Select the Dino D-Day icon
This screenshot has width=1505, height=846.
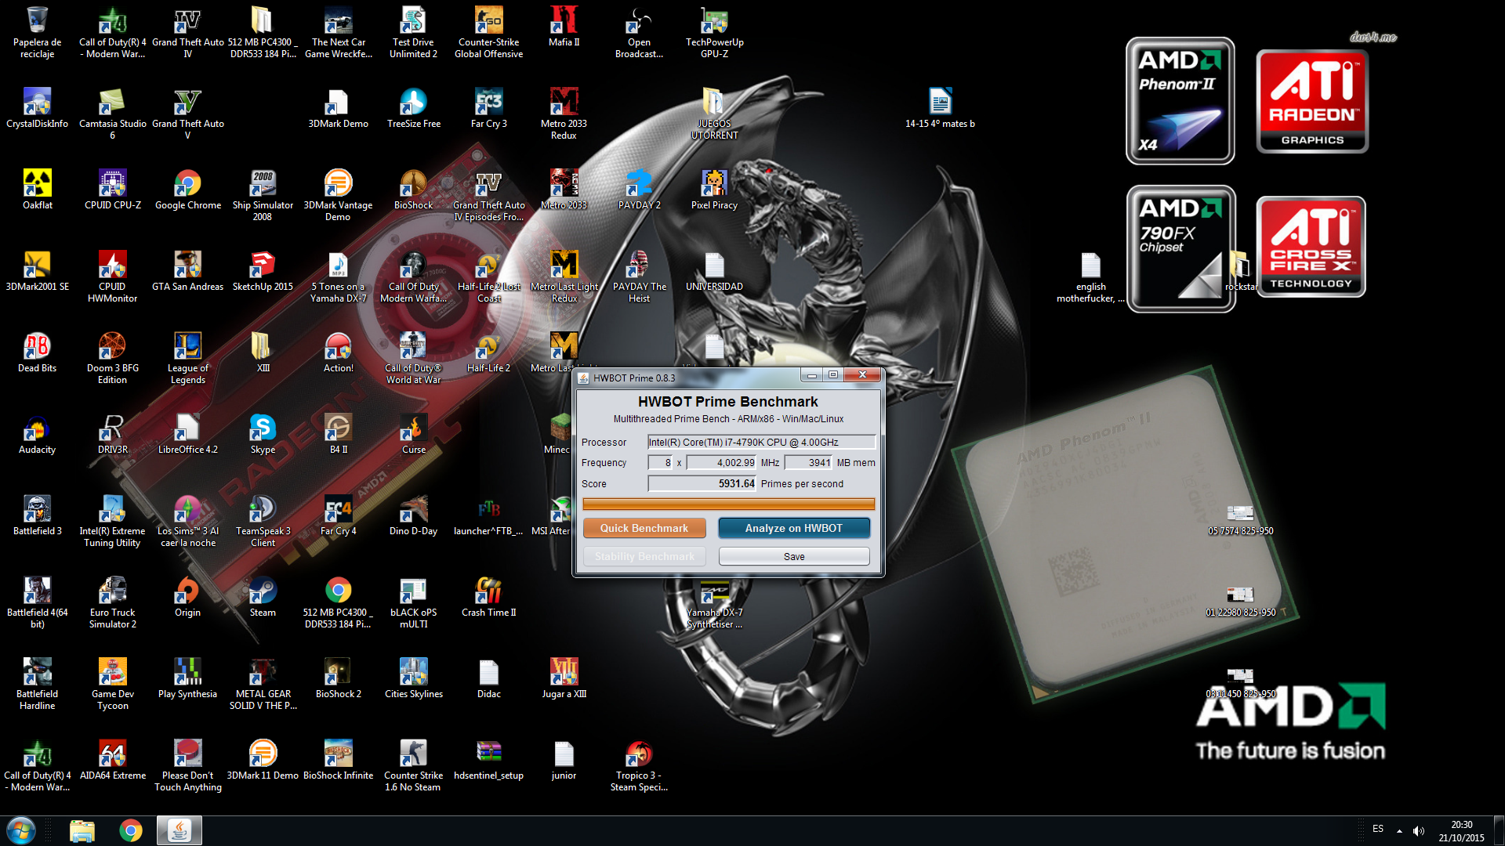click(x=413, y=515)
